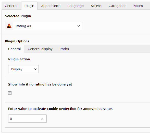150x134 pixels.
Task: Switch to the General top tab
Action: 11,6
